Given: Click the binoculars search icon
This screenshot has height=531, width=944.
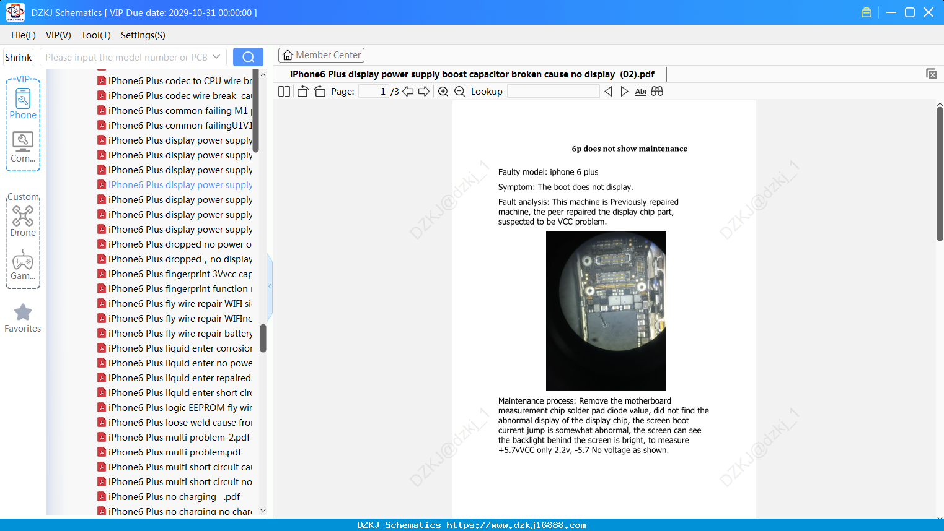Looking at the screenshot, I should point(657,92).
